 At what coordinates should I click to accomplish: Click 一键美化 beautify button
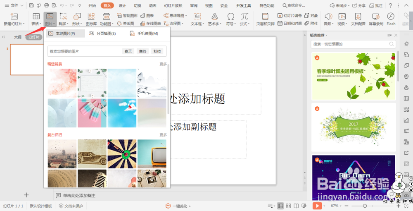tap(178, 206)
